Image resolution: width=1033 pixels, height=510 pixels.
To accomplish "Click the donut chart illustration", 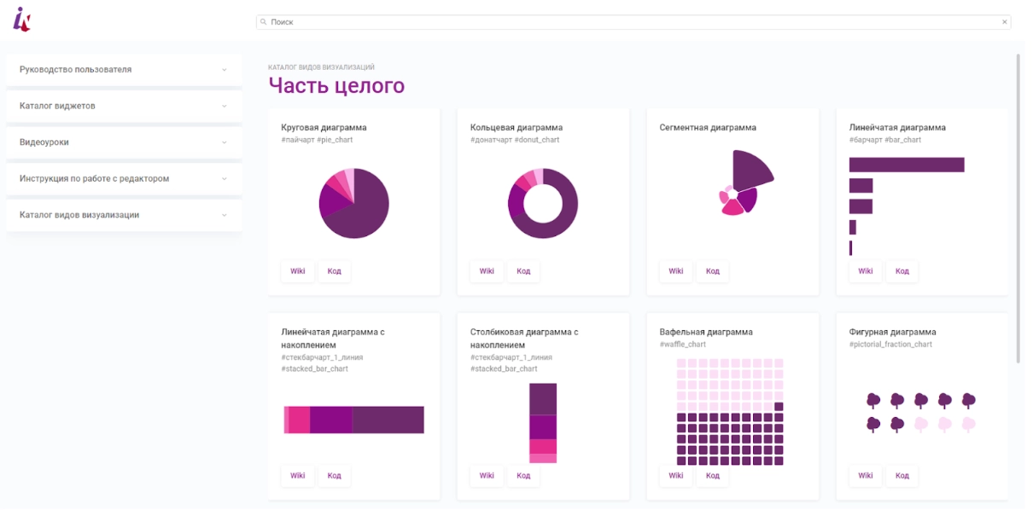I will click(543, 203).
